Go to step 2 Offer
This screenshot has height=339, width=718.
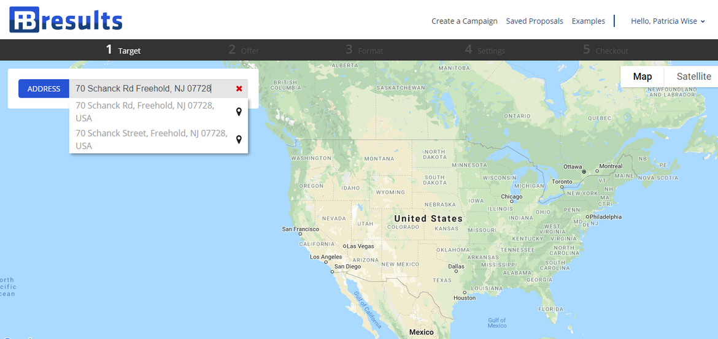(244, 50)
